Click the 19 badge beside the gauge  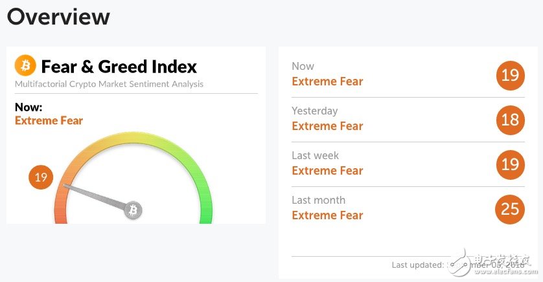[x=41, y=177]
